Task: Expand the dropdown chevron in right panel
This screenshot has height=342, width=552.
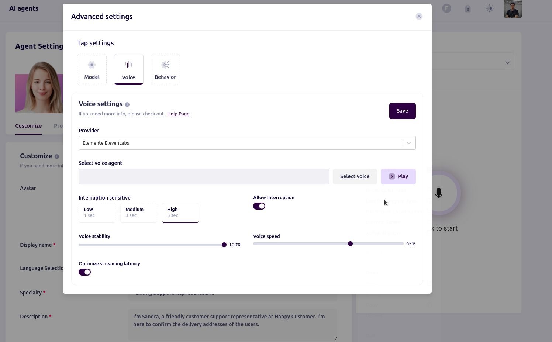Action: 507,63
